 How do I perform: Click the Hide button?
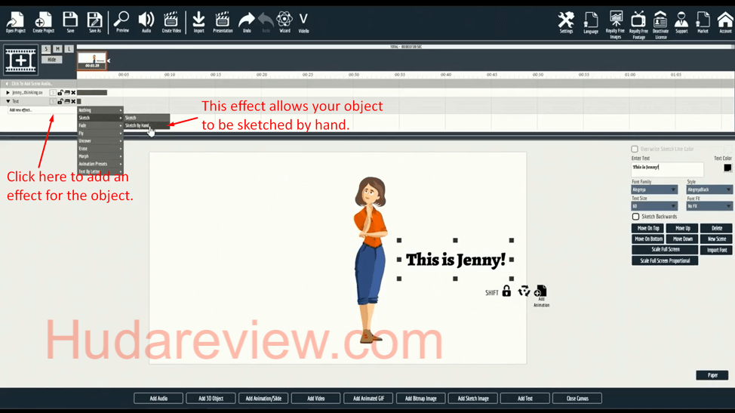coord(51,60)
